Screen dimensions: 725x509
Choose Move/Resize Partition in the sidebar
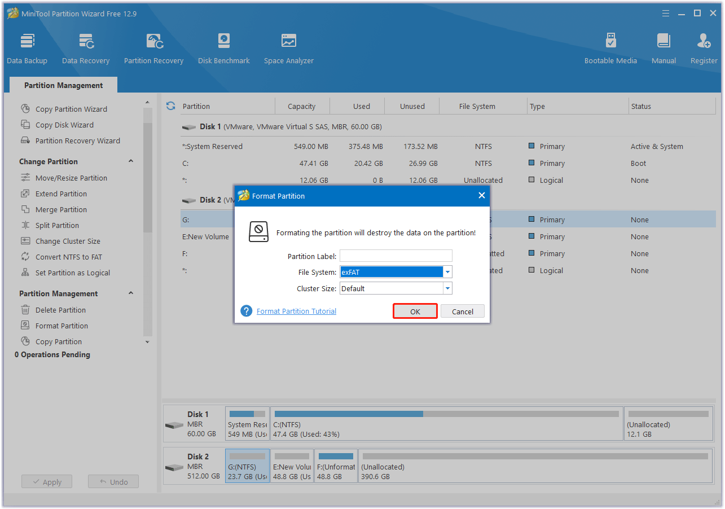(x=71, y=178)
